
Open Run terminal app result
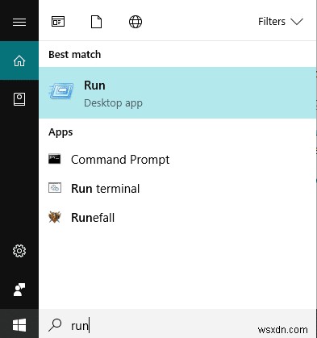click(x=177, y=189)
